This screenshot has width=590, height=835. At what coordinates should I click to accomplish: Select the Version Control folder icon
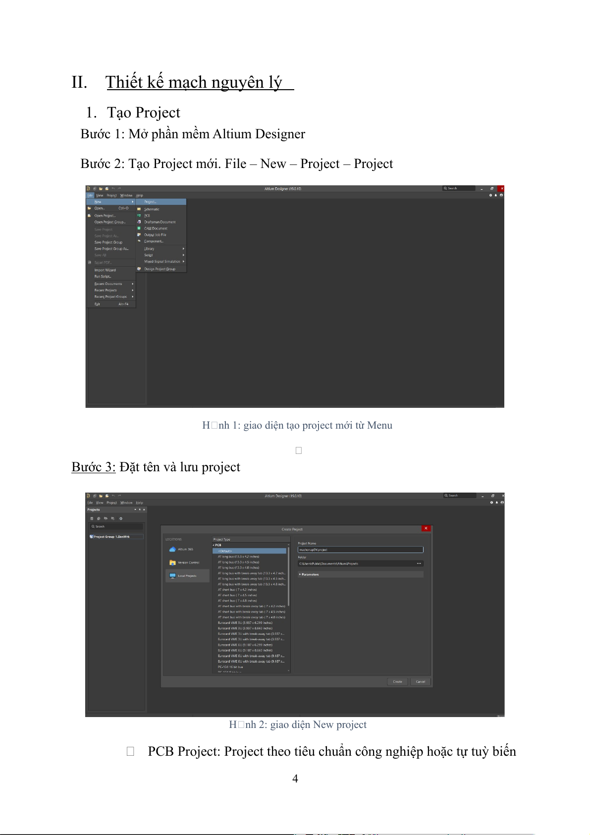pyautogui.click(x=172, y=562)
